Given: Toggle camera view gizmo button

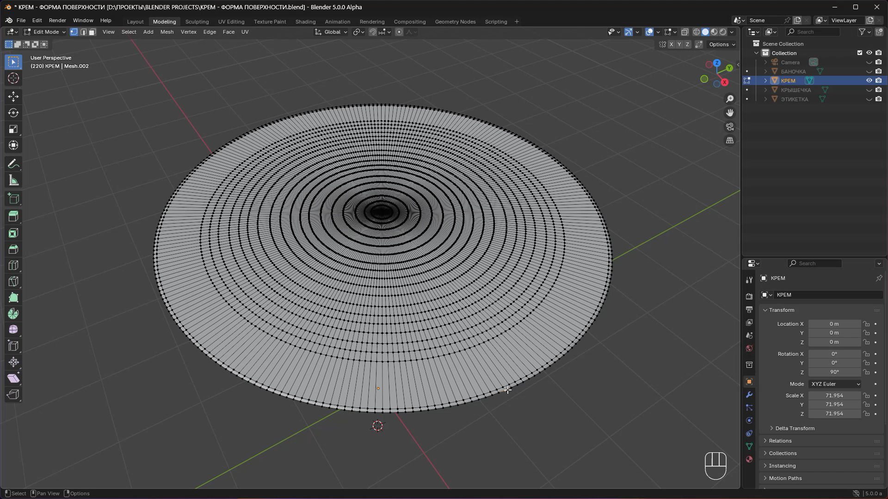Looking at the screenshot, I should [x=730, y=127].
